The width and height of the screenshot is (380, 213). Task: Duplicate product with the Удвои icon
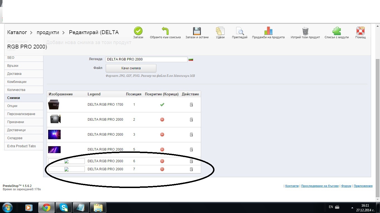click(x=220, y=31)
